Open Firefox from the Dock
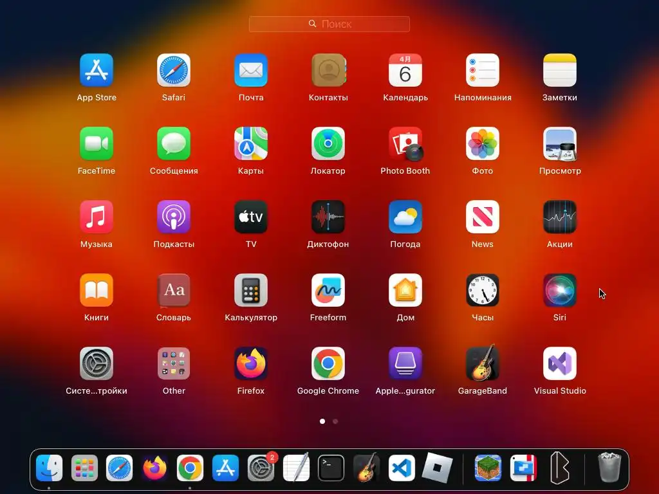 tap(154, 468)
